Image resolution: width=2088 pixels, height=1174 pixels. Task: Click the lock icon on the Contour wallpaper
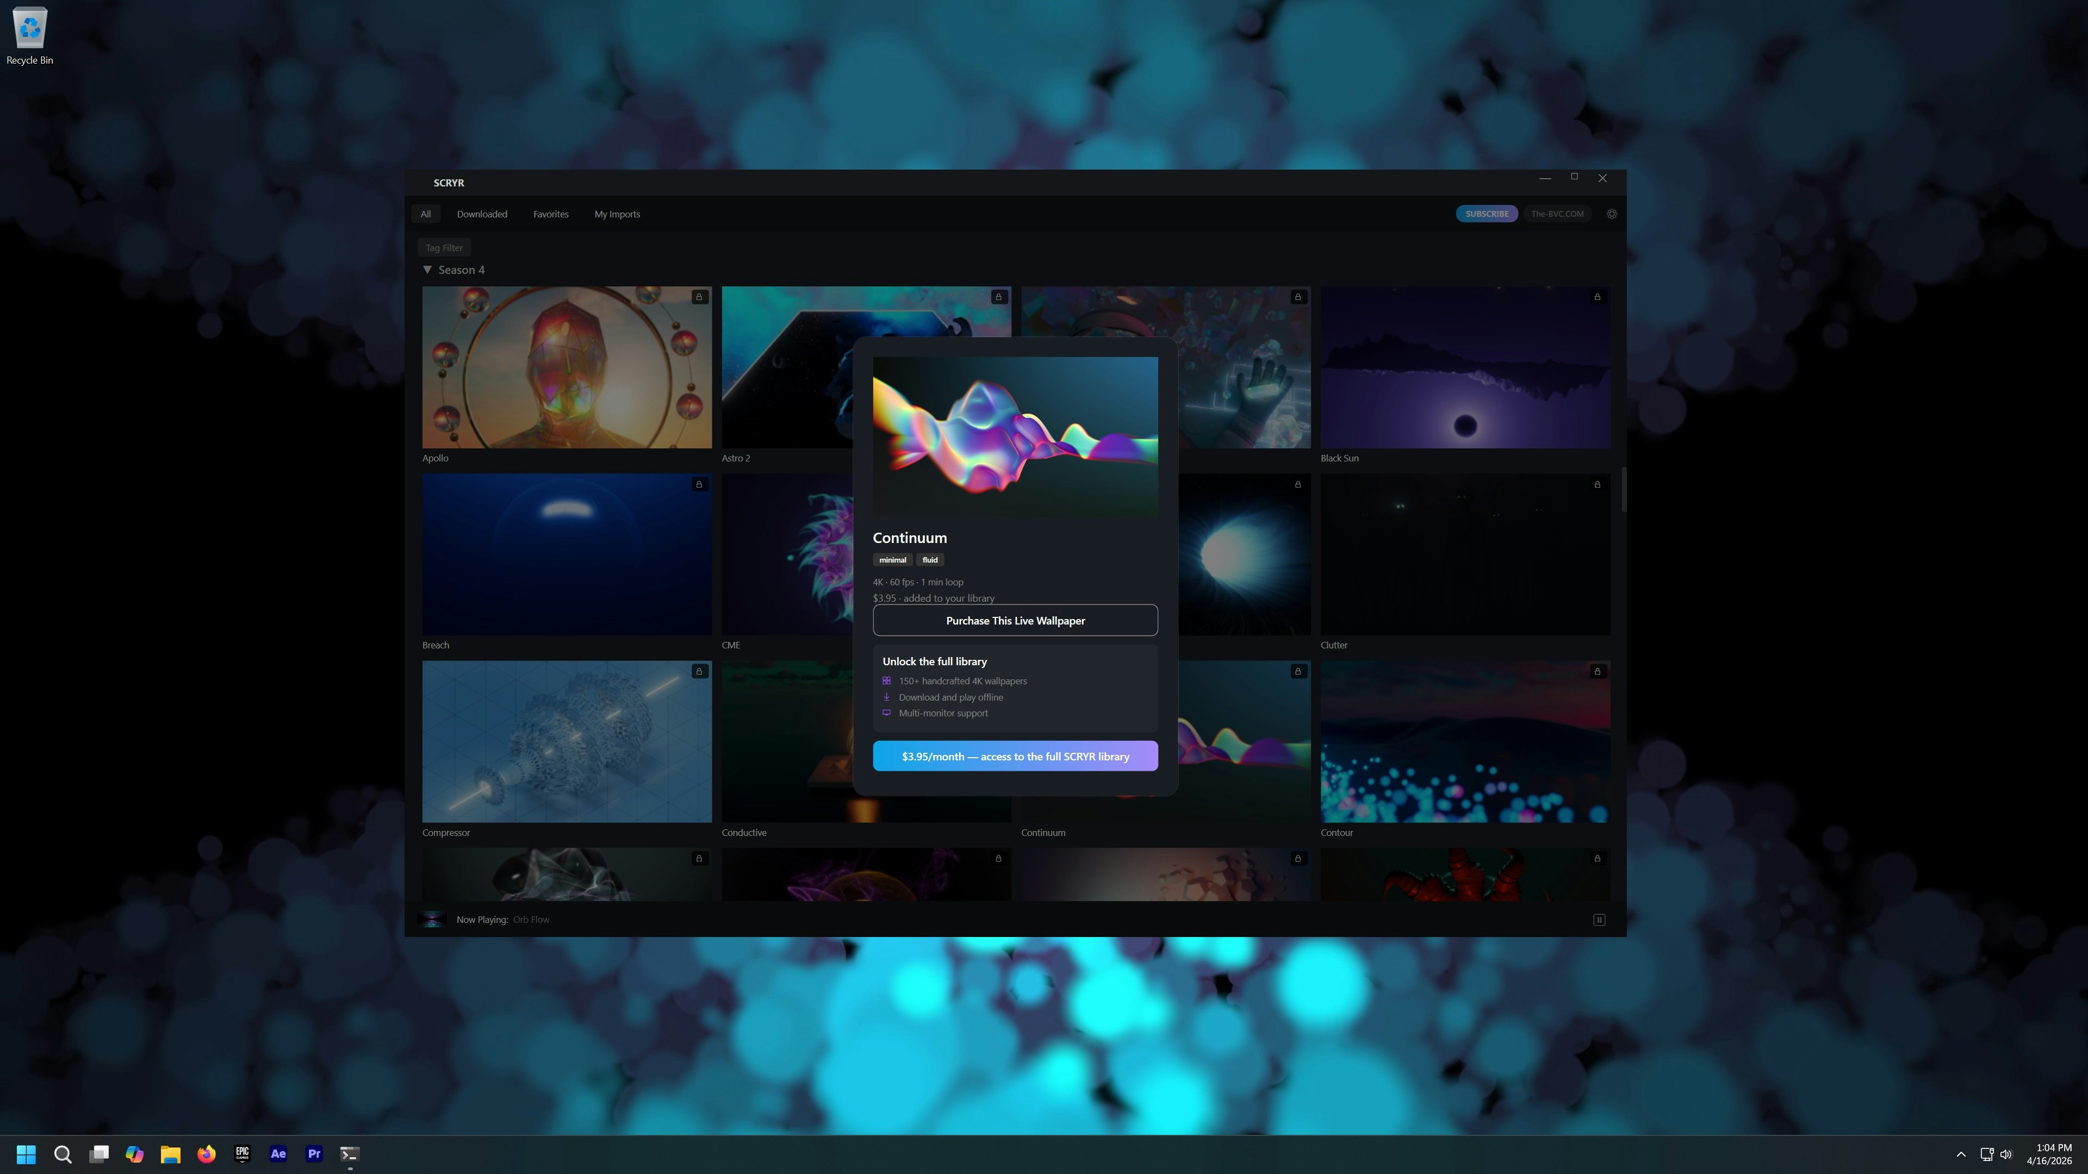tap(1597, 671)
